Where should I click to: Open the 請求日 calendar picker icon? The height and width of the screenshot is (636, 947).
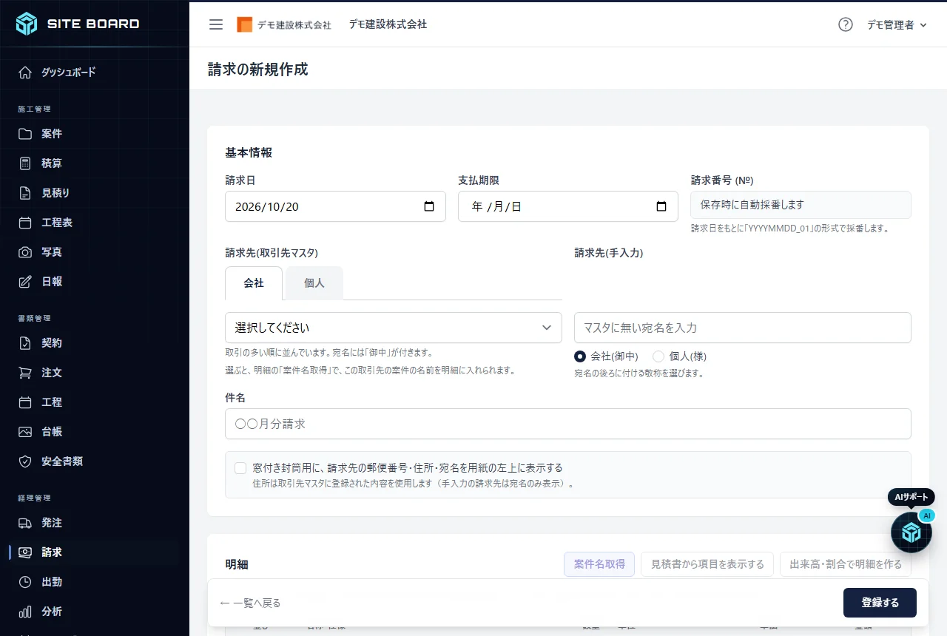[x=429, y=206]
